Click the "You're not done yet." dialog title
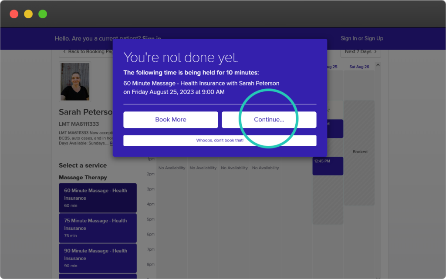This screenshot has height=279, width=446. (x=181, y=58)
